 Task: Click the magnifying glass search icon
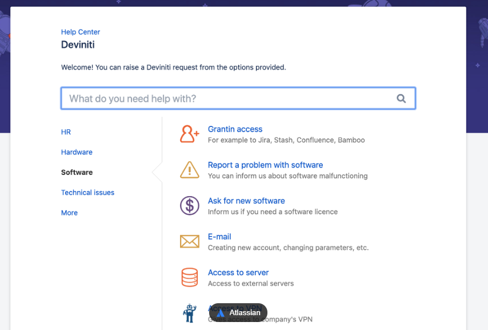(x=401, y=99)
